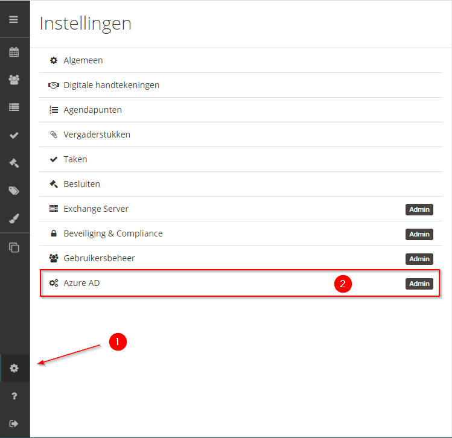
Task: Log out with the sign-out icon
Action: (x=14, y=424)
